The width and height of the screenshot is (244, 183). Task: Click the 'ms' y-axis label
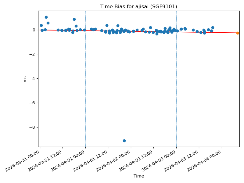pos(25,79)
